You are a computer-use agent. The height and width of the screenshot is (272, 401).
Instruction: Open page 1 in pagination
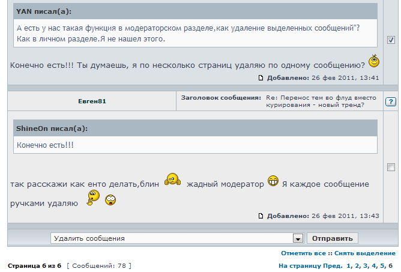coord(348,266)
